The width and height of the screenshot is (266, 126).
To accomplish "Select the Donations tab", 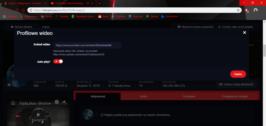I will pyautogui.click(x=189, y=96).
